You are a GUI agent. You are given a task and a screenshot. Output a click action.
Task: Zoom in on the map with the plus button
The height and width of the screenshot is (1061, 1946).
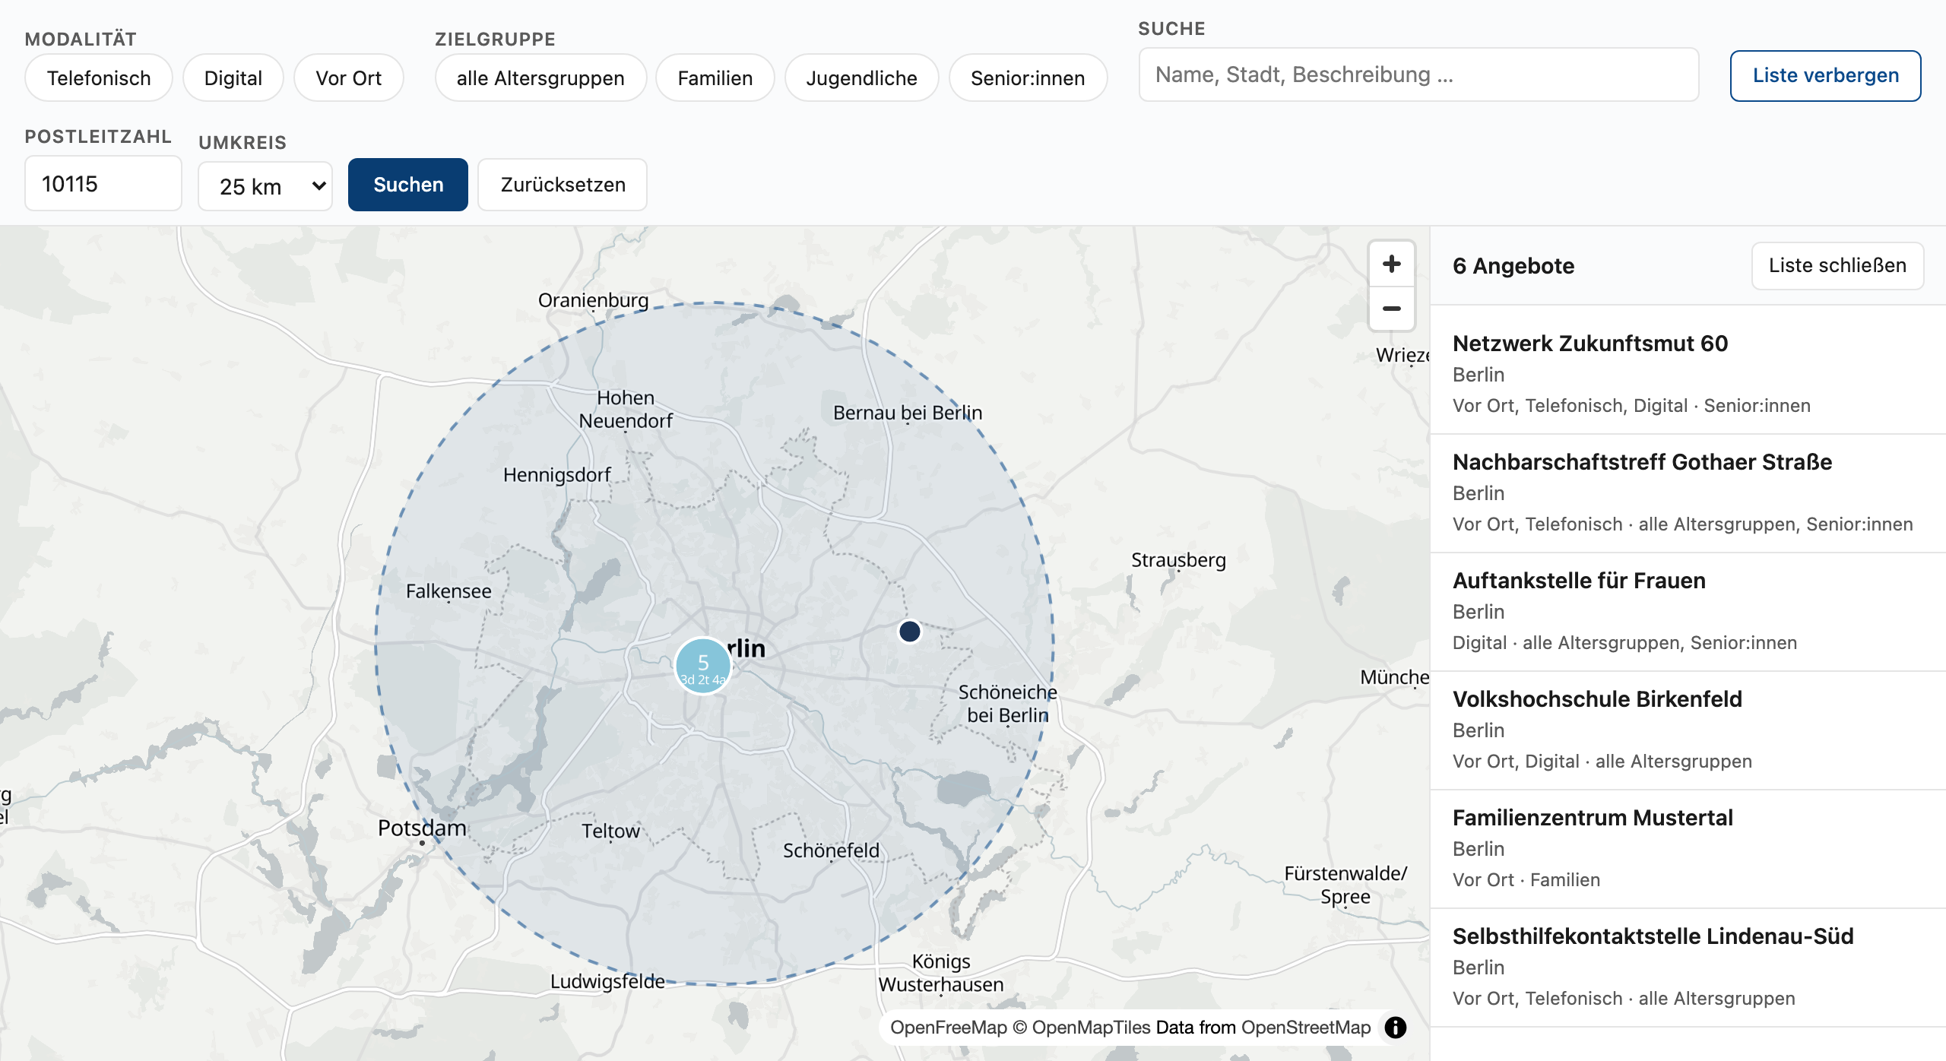coord(1391,264)
